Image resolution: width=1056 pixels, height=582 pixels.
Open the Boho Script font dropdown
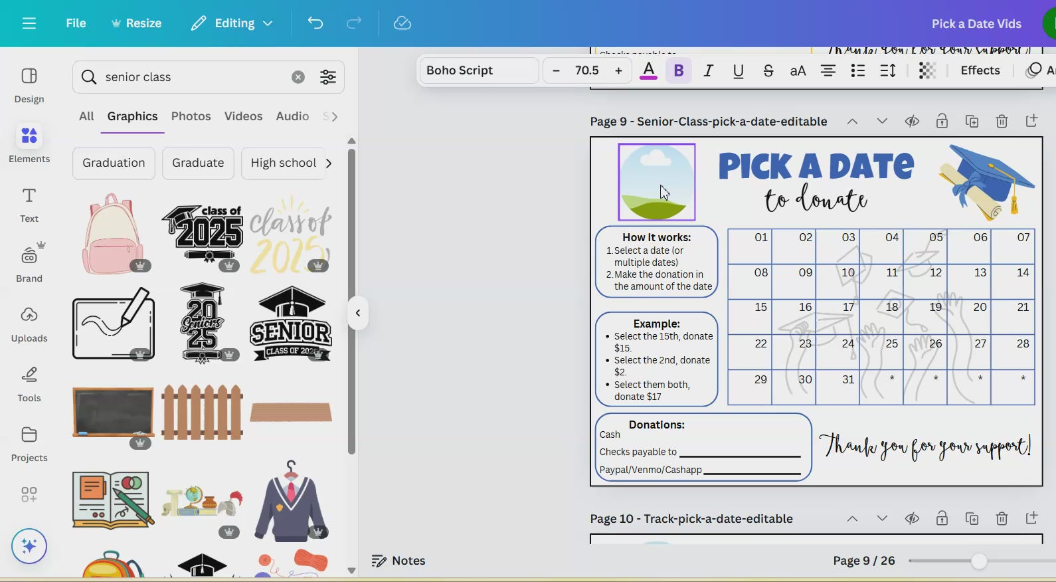tap(478, 70)
